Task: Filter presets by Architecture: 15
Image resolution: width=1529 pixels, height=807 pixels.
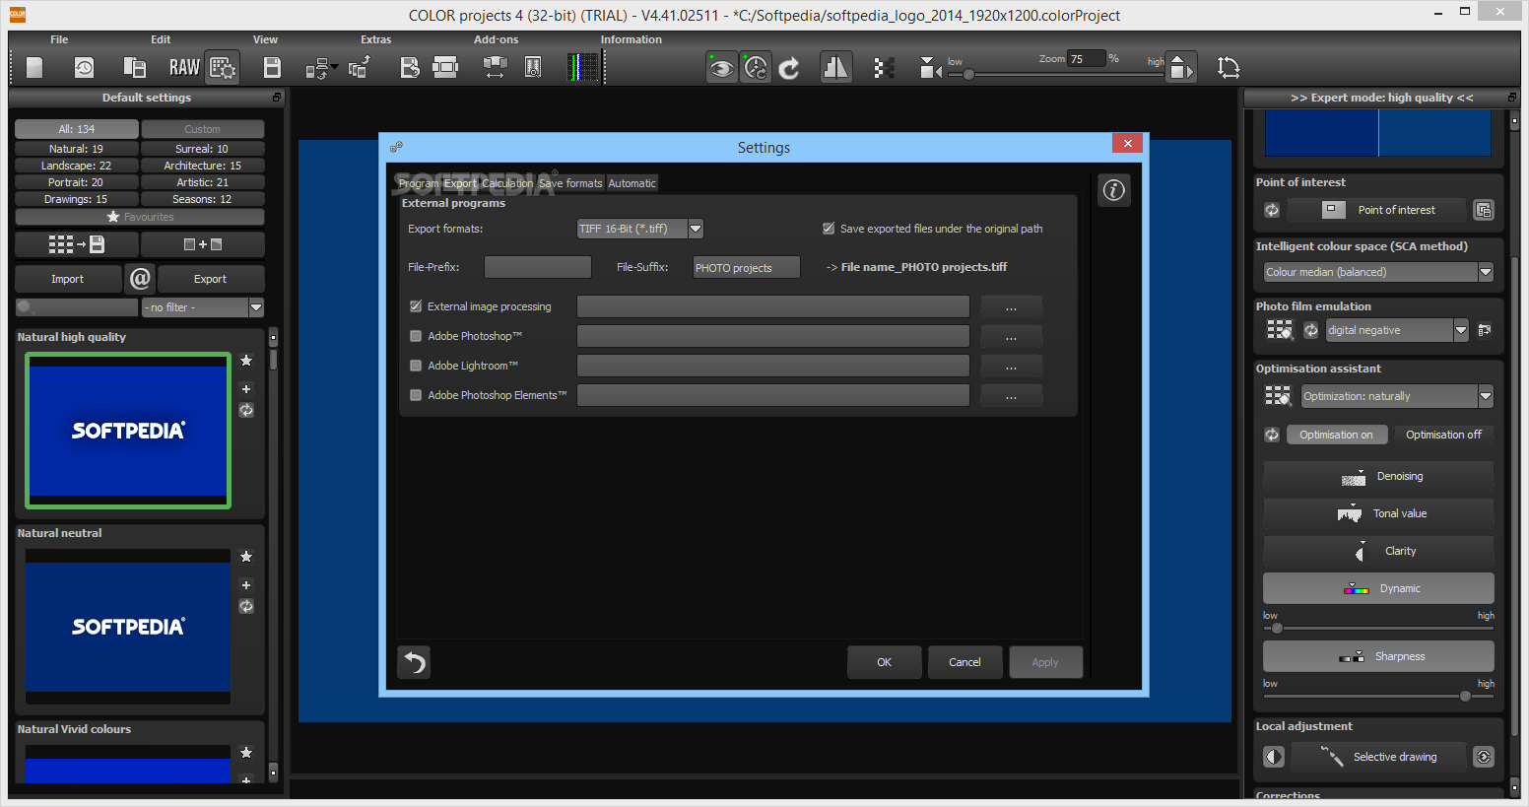Action: click(202, 166)
